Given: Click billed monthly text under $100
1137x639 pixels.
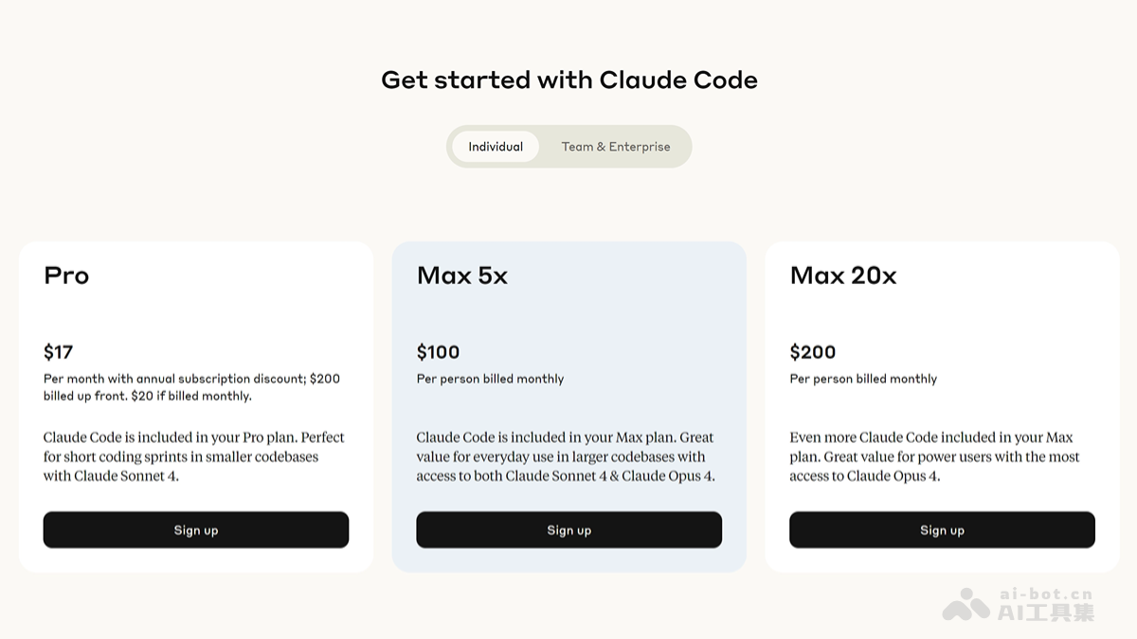Looking at the screenshot, I should tap(490, 379).
